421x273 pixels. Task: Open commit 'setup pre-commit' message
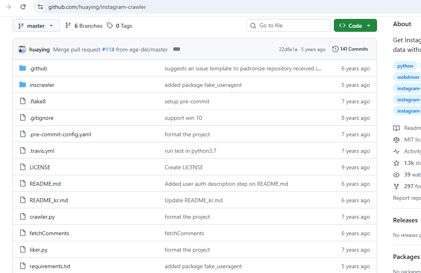187,101
